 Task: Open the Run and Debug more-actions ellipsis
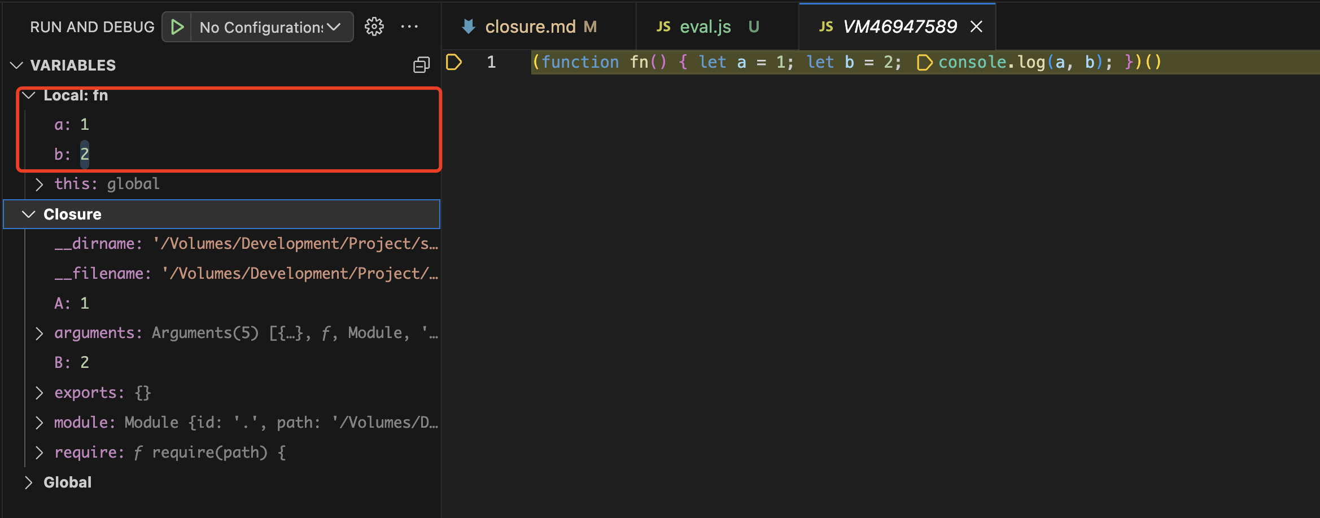coord(409,27)
